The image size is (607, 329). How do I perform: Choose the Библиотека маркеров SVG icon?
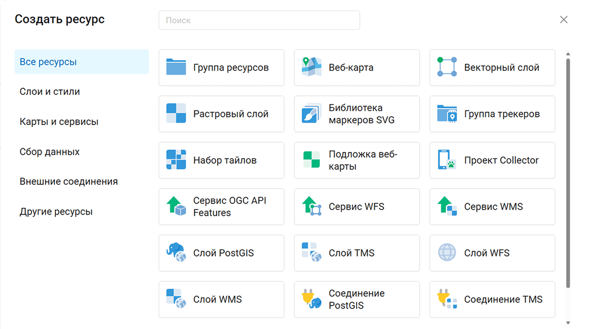pos(311,113)
